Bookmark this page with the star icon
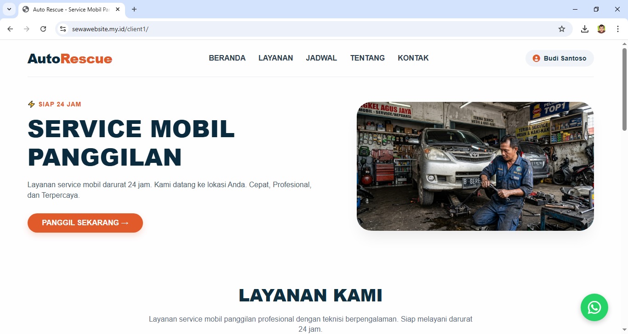The image size is (628, 334). point(562,29)
